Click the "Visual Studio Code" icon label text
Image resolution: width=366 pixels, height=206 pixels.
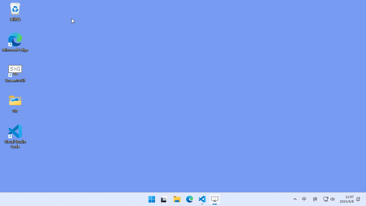15,144
